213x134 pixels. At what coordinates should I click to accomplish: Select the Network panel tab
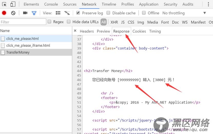click(x=89, y=4)
